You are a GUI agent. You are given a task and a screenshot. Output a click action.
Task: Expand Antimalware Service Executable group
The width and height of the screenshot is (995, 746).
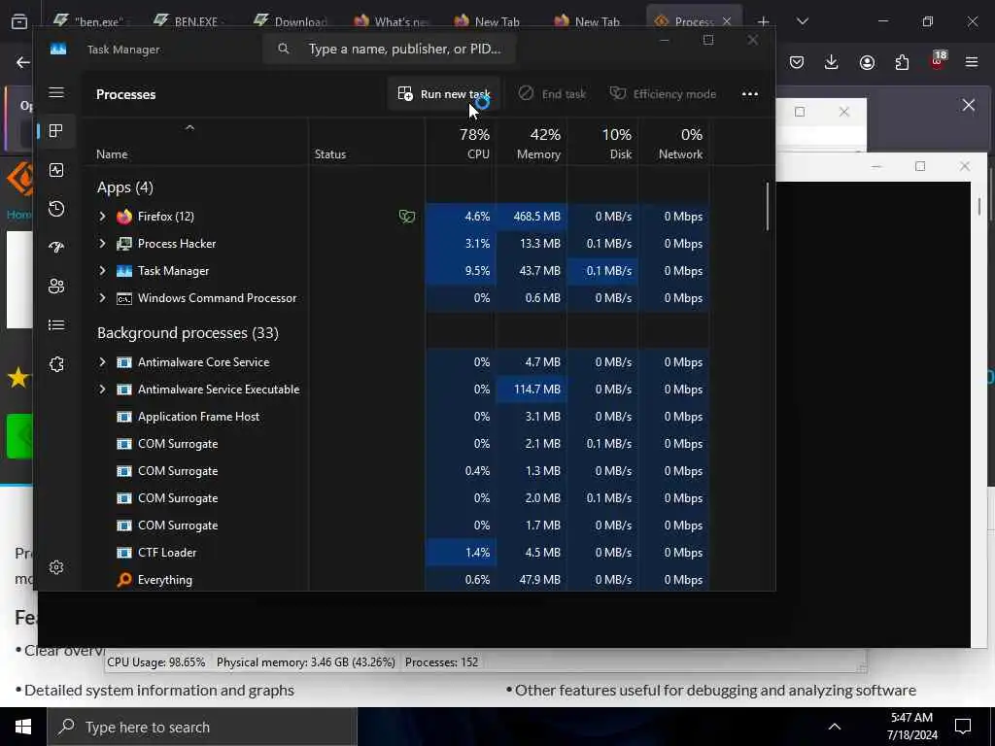click(x=102, y=390)
